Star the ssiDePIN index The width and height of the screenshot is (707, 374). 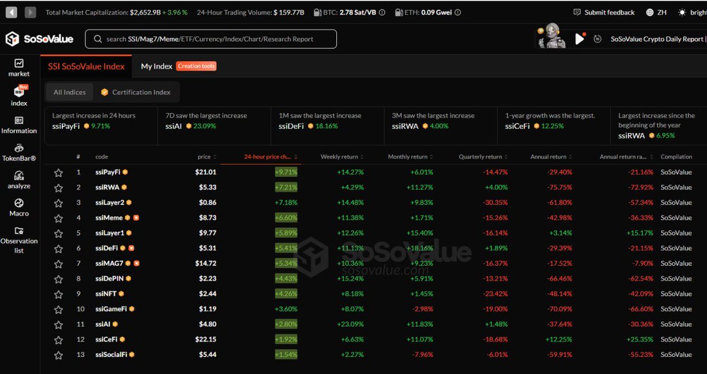(58, 279)
